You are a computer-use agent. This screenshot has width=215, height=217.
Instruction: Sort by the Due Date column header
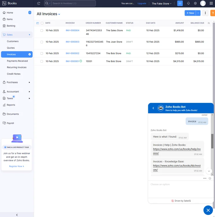click(151, 23)
